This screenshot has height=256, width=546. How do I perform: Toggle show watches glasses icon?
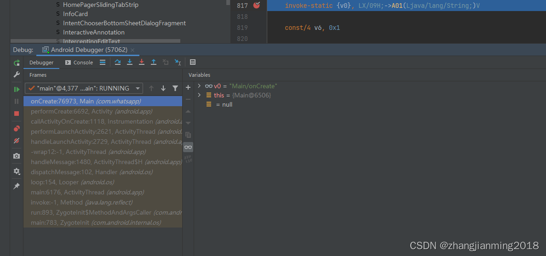pos(188,147)
